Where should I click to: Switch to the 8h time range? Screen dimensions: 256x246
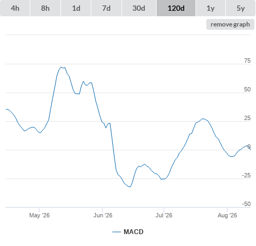45,8
